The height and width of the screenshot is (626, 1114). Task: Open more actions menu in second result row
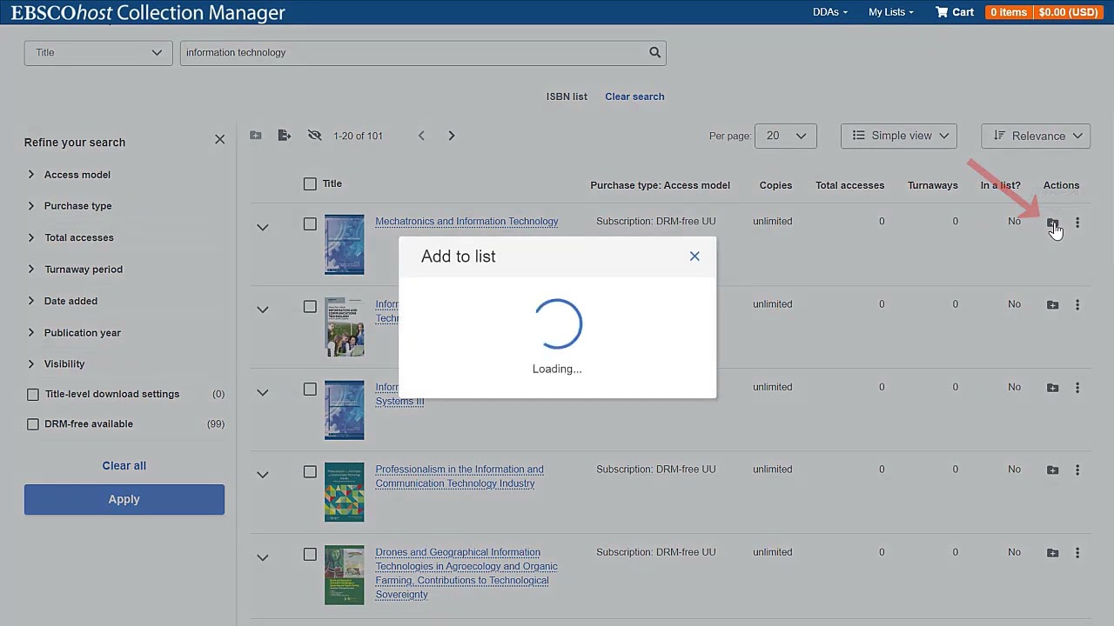(1077, 305)
